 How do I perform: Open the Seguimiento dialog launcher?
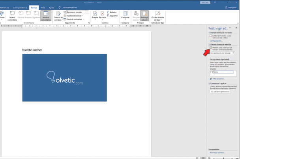point(89,23)
